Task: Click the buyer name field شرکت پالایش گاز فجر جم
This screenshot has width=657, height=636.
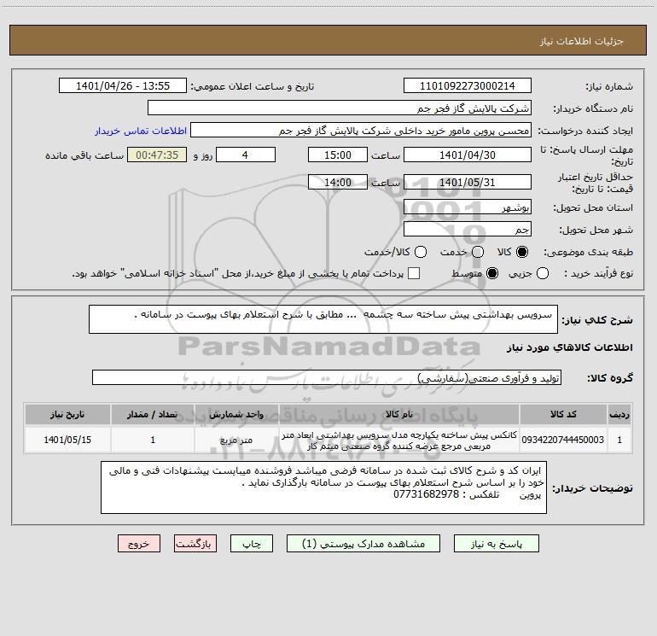Action: click(340, 108)
